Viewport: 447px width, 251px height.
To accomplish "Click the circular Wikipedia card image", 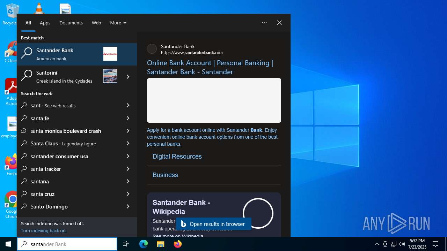I will (258, 213).
